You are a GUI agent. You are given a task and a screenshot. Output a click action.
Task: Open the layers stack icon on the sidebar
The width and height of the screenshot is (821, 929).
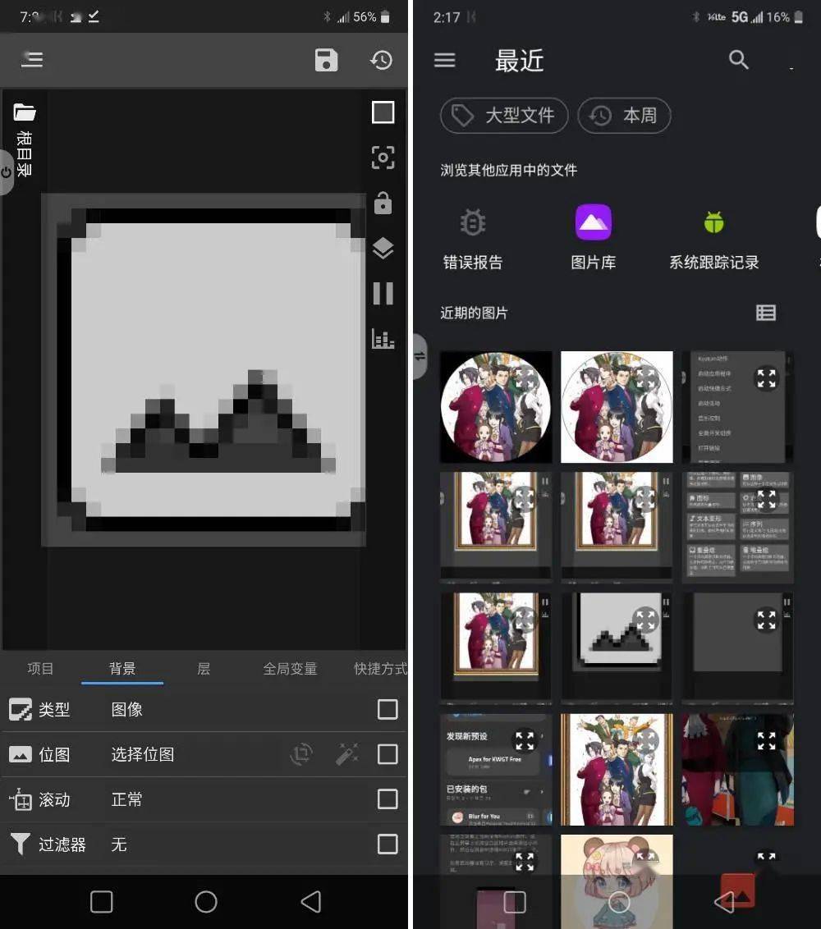pos(382,249)
